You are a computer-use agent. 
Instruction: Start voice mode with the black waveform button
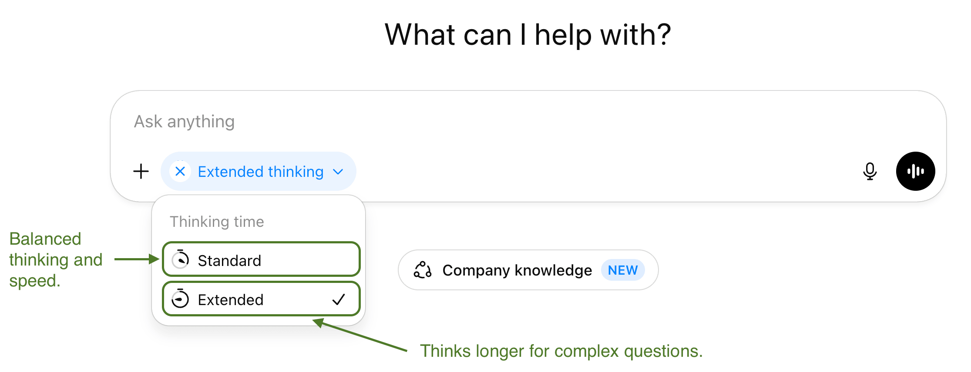(x=915, y=171)
